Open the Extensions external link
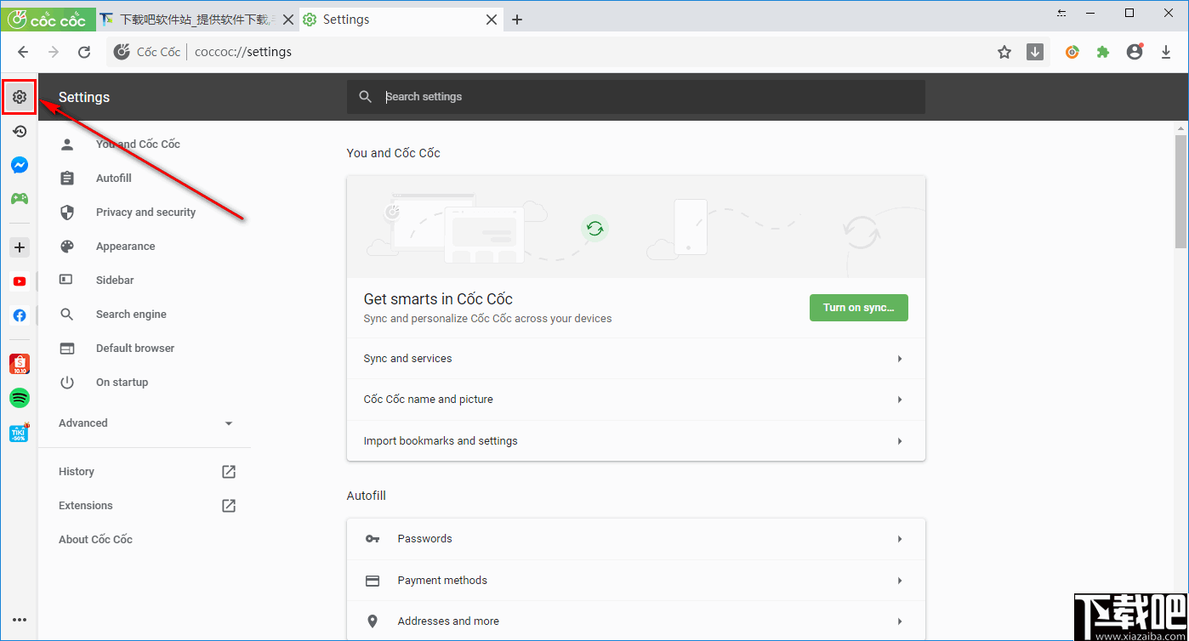 pyautogui.click(x=228, y=506)
